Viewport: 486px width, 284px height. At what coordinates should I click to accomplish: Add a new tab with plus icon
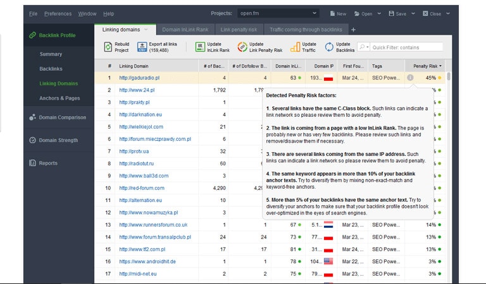click(353, 30)
